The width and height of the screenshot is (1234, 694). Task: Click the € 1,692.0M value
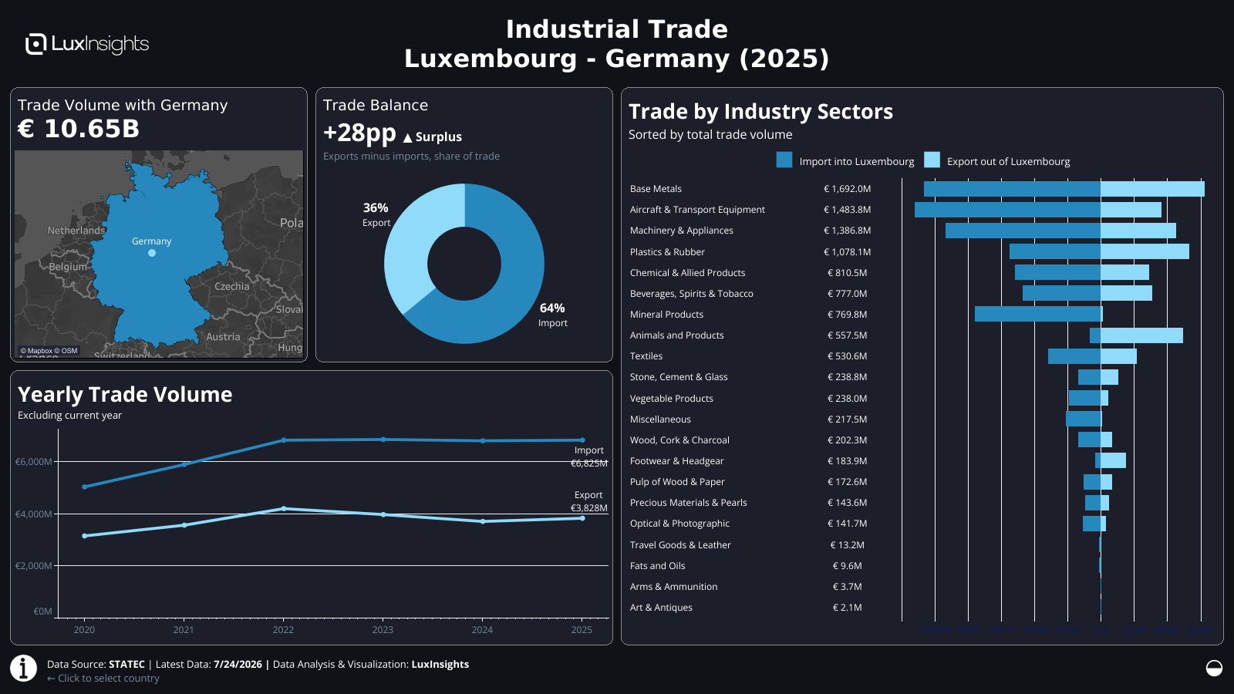(x=847, y=189)
